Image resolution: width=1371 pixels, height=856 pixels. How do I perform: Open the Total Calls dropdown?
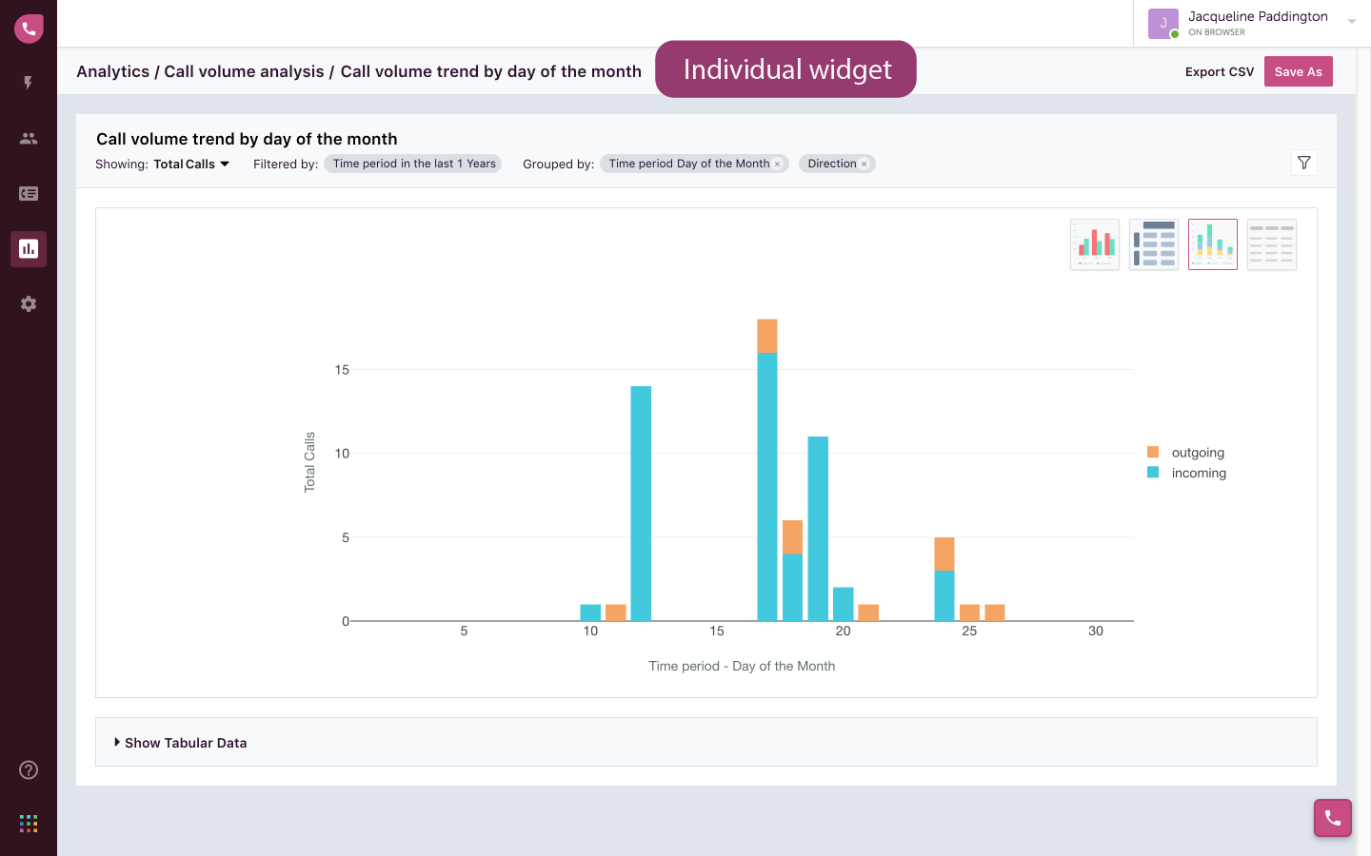pyautogui.click(x=191, y=164)
